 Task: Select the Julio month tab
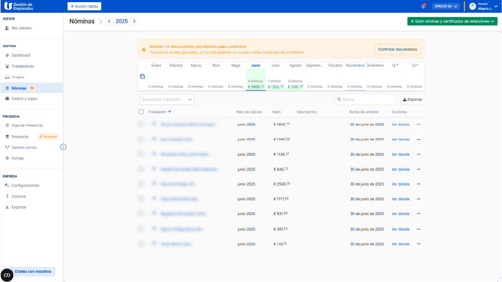(276, 65)
